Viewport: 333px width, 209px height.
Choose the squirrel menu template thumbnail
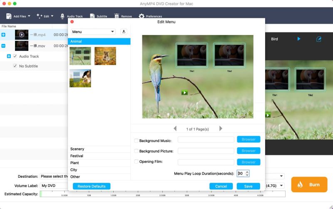pyautogui.click(x=105, y=56)
